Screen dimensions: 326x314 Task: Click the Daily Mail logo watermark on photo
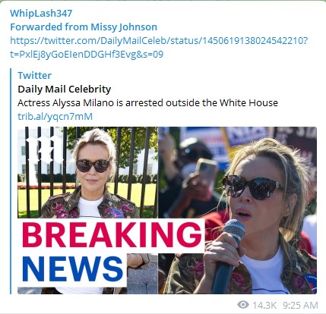45,150
